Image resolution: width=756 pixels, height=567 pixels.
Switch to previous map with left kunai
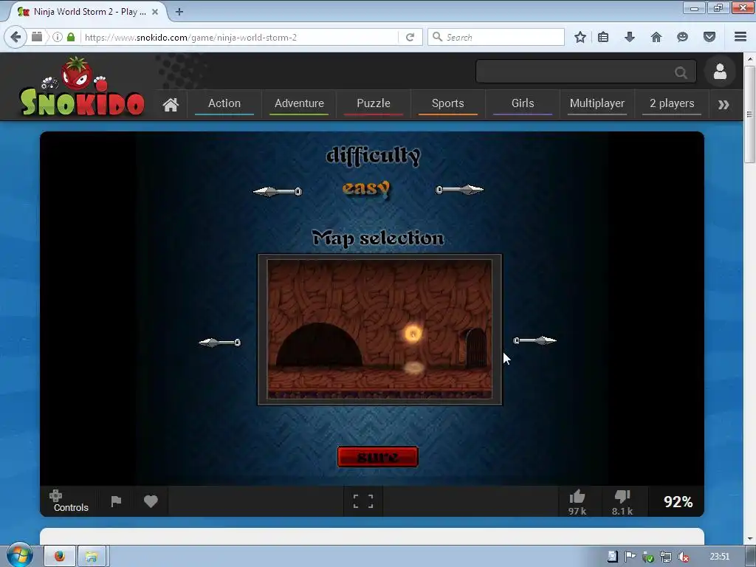click(x=220, y=343)
